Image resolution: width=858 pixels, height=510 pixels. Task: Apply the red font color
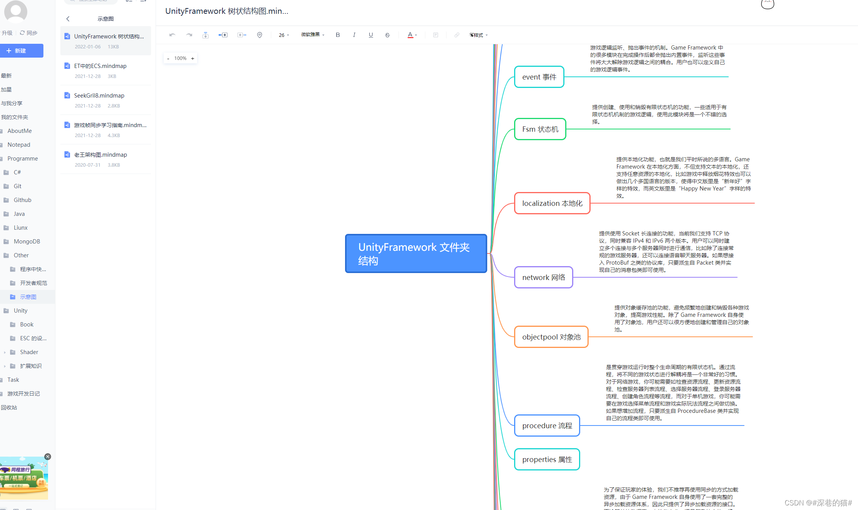pyautogui.click(x=410, y=35)
